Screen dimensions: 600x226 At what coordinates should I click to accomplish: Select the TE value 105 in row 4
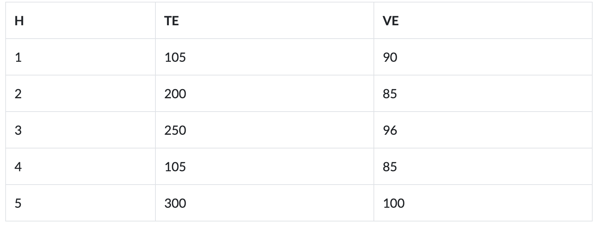point(175,167)
